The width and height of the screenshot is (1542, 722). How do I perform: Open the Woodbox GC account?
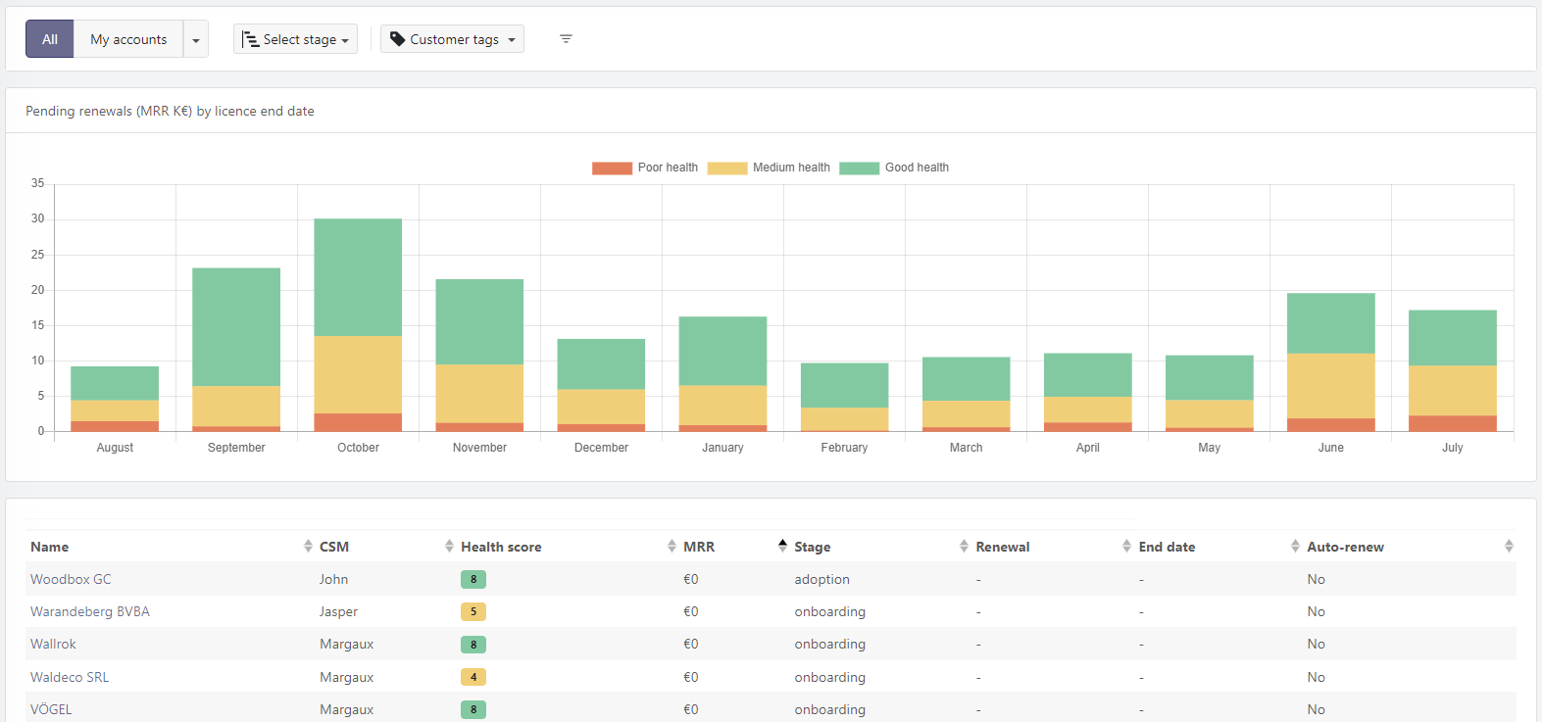71,579
